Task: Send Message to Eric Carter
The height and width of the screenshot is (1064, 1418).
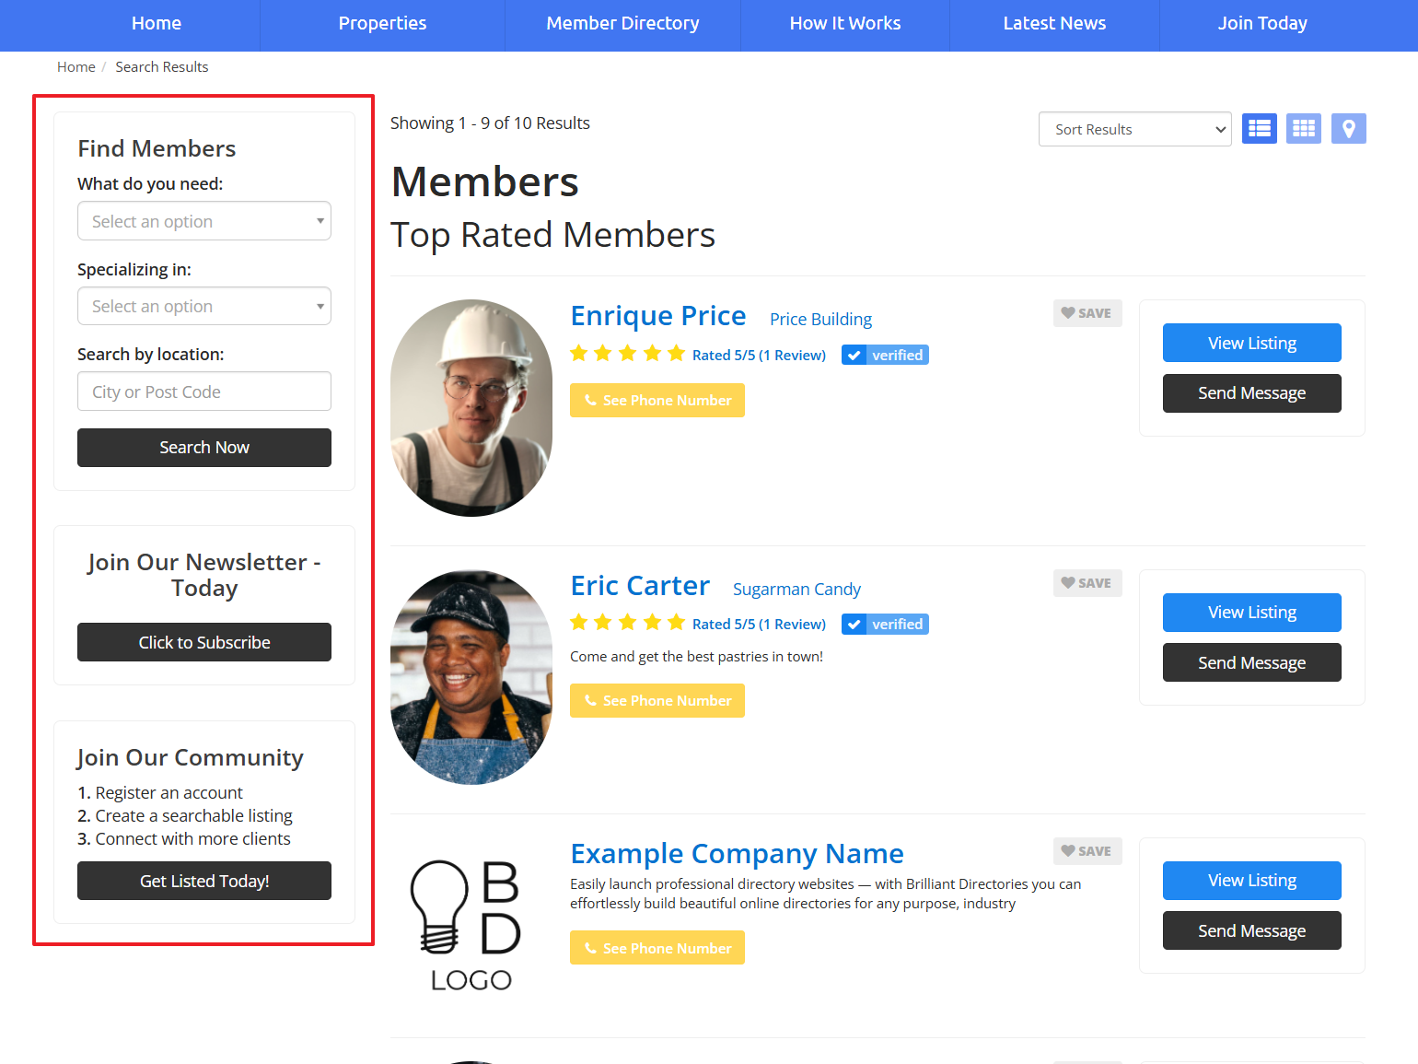Action: coord(1252,662)
